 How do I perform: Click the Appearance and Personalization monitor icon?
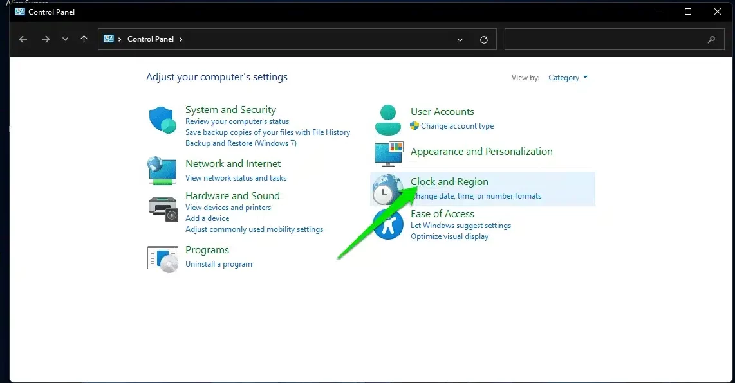click(388, 153)
